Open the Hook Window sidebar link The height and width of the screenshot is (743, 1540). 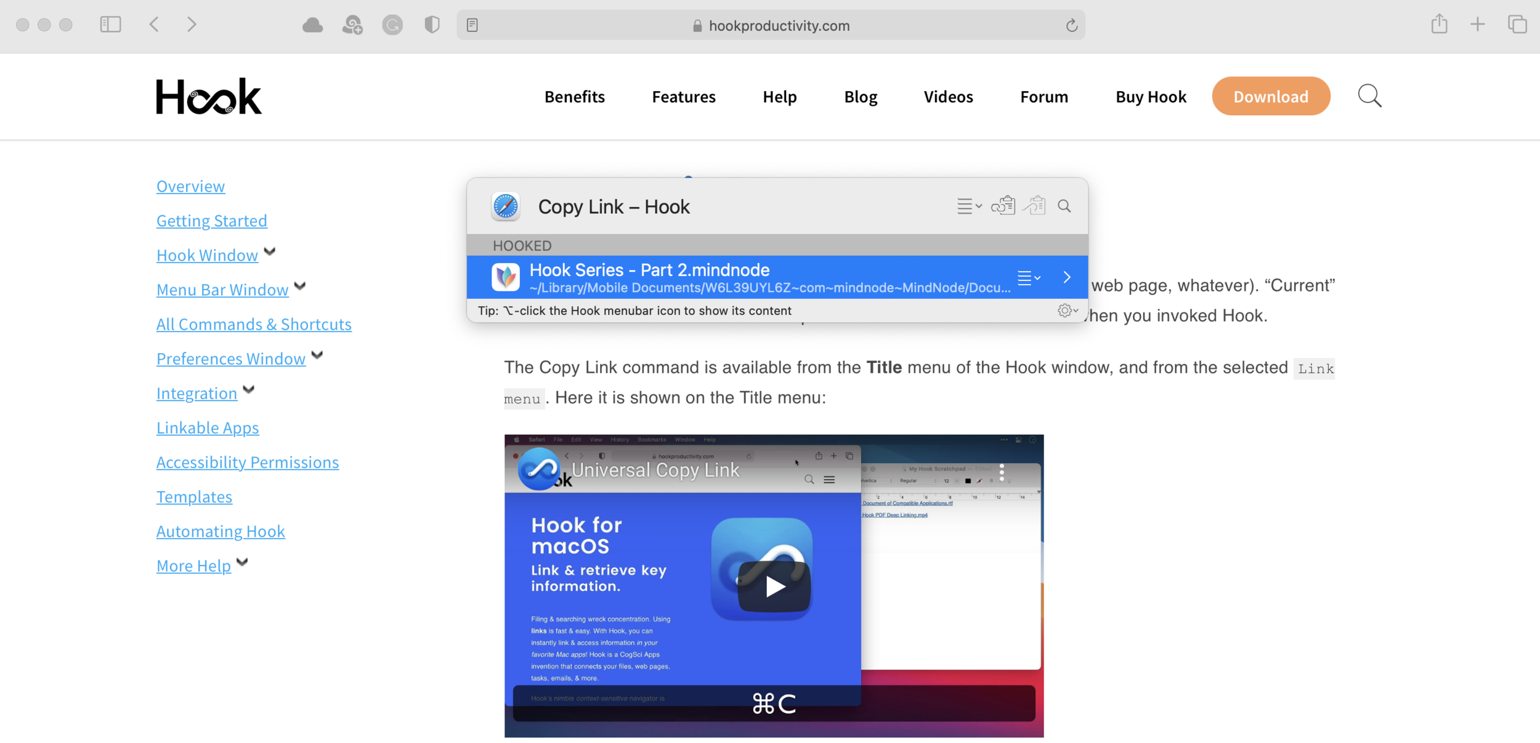(x=207, y=255)
